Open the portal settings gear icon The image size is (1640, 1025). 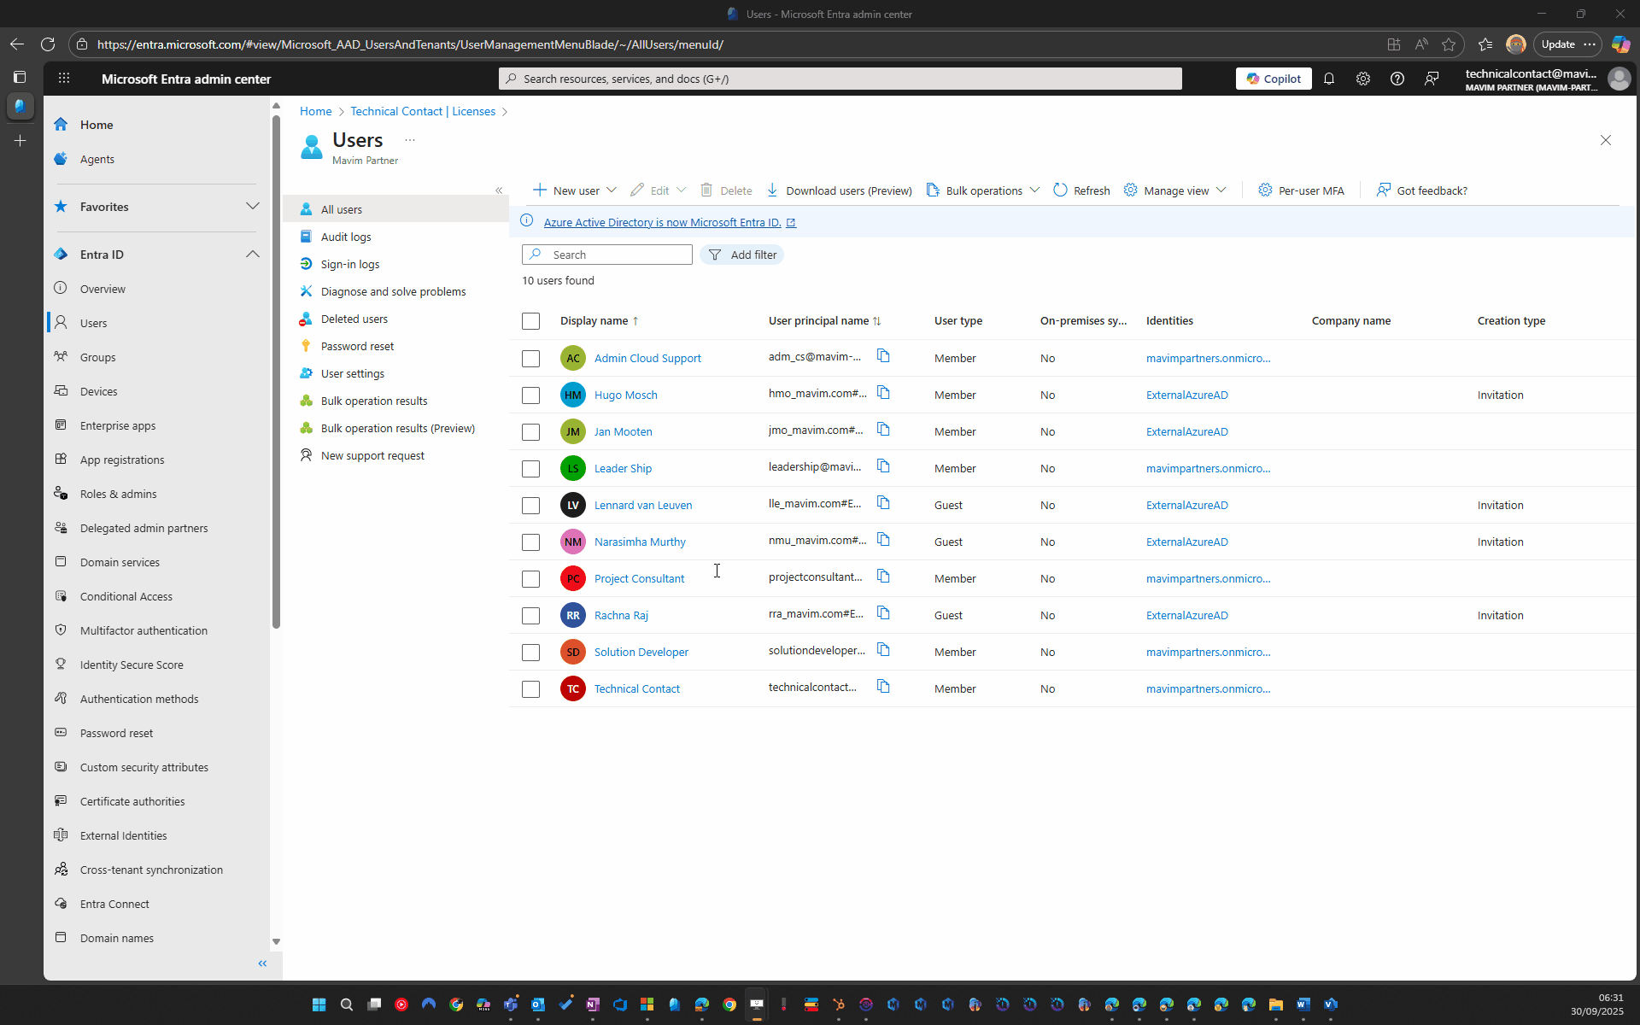[x=1363, y=79]
